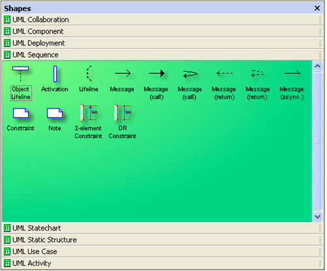The height and width of the screenshot is (271, 327).
Task: Open the UML Activity stencil
Action: tap(163, 263)
